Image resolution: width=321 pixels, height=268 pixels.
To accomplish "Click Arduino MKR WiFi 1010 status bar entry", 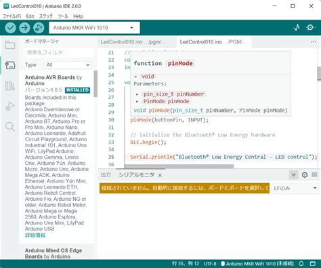I will point(257,264).
